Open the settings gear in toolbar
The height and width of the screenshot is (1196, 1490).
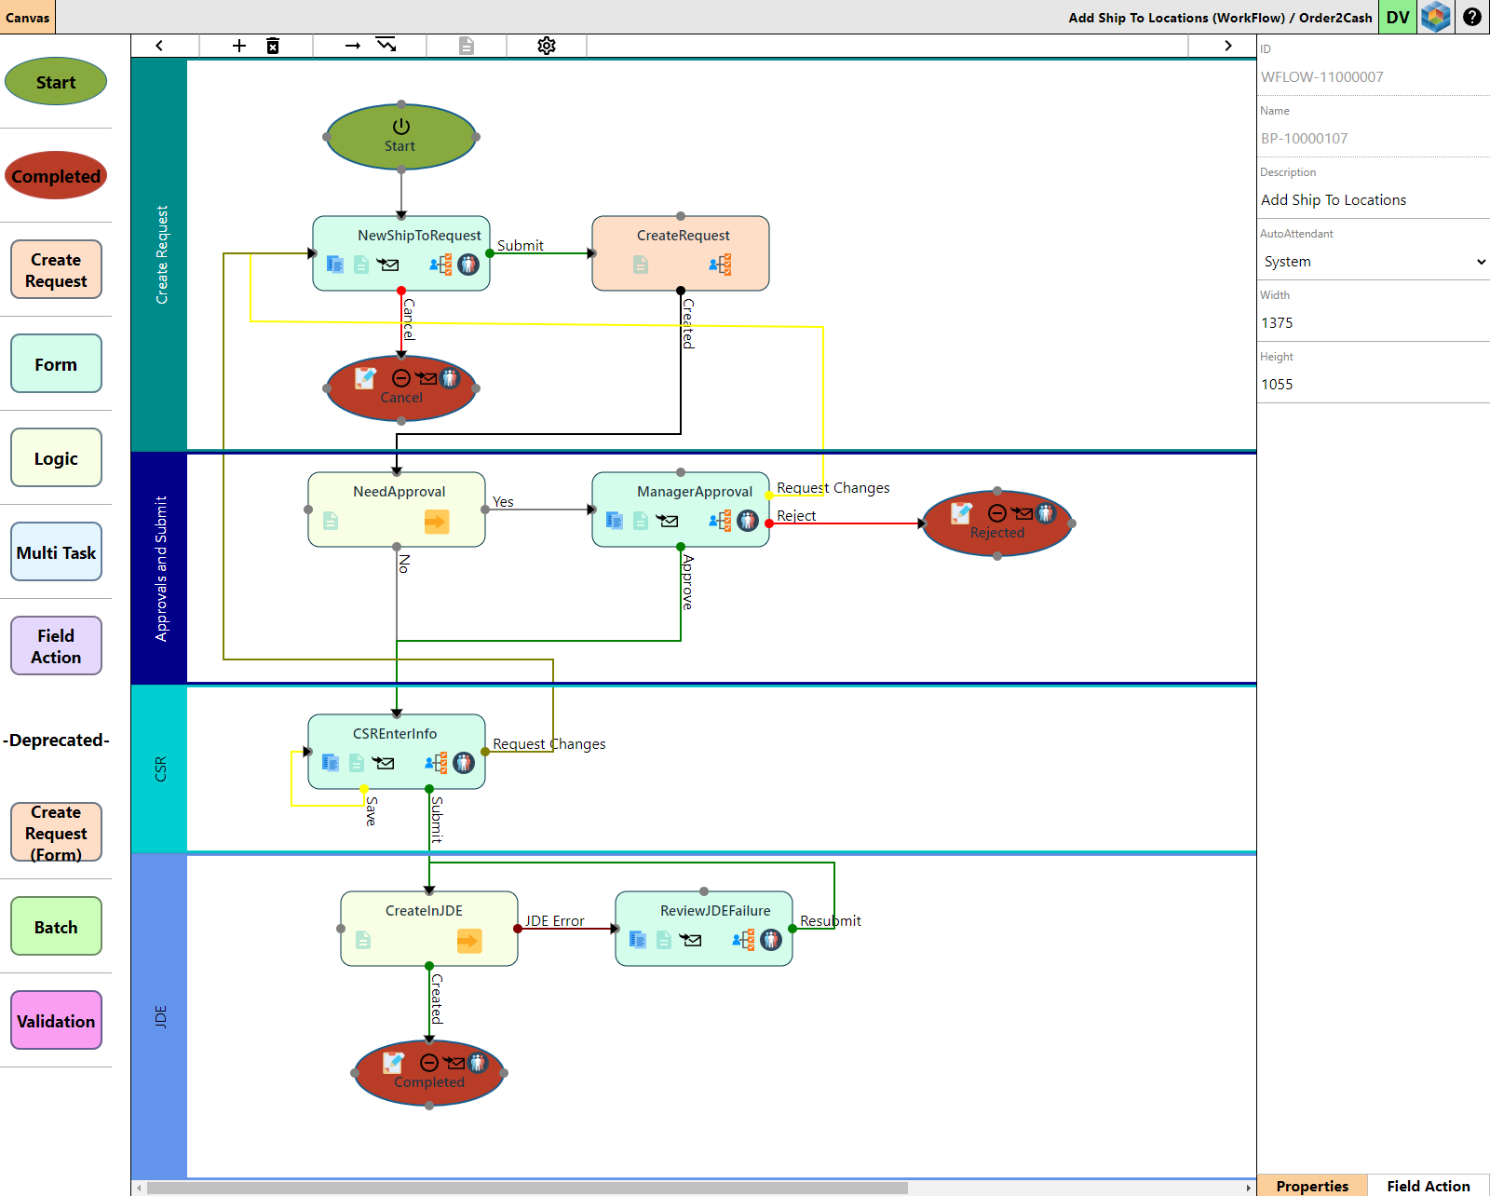[547, 46]
